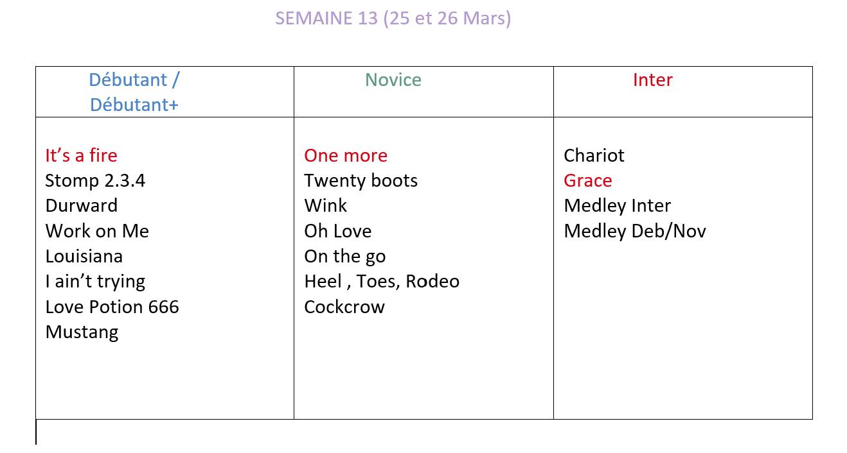Screen dimensions: 847x453
Task: Click the Débutant / Débutant+ column header
Action: [x=134, y=92]
